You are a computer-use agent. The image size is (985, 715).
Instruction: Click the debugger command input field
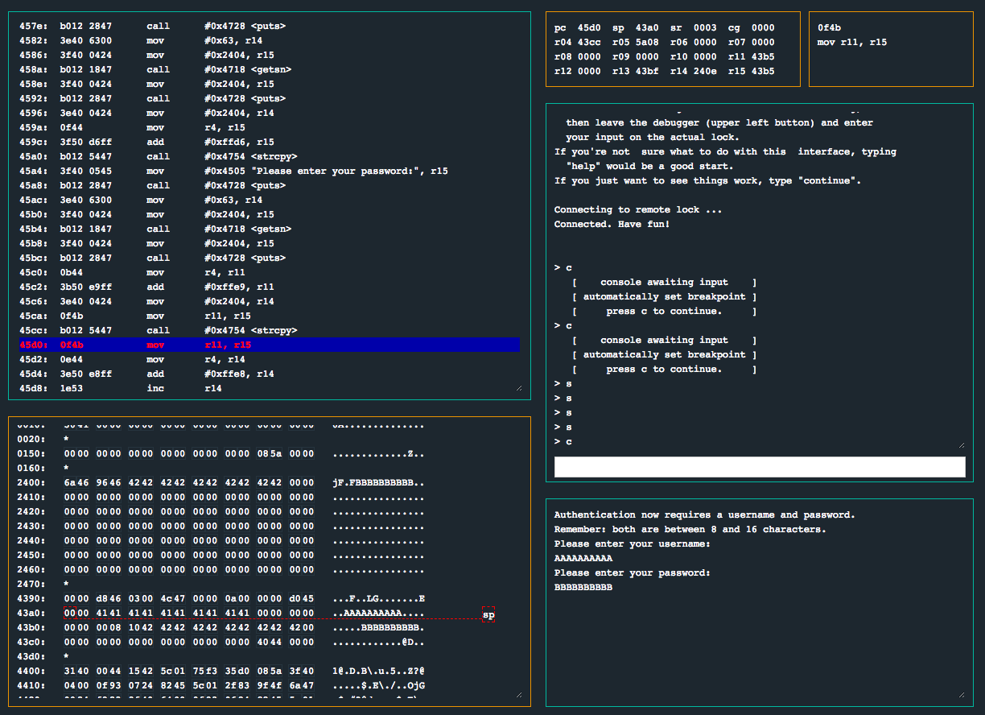(759, 467)
